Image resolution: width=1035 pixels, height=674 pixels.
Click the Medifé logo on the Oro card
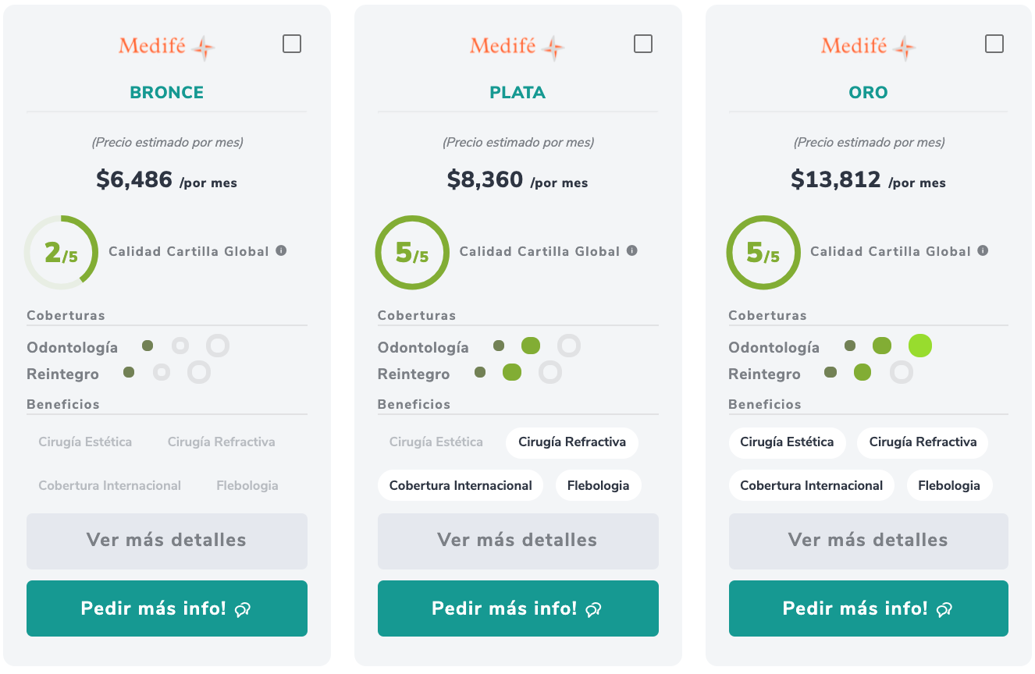[868, 47]
